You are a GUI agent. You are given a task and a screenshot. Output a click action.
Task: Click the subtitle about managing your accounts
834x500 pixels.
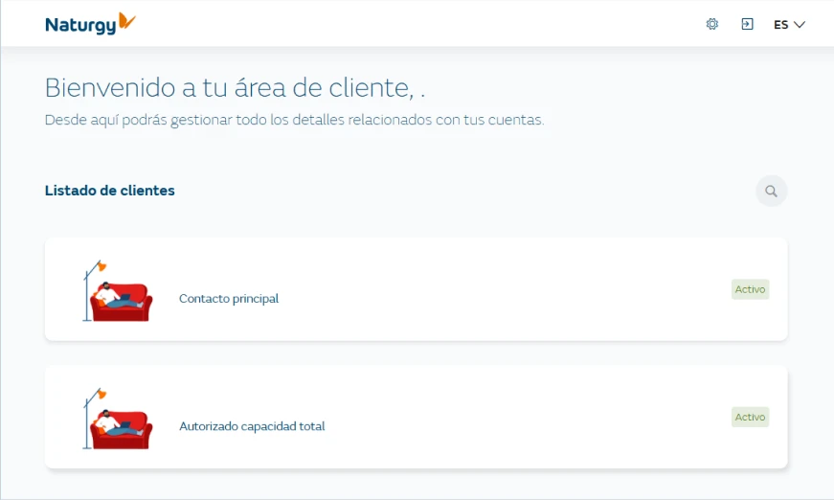294,121
